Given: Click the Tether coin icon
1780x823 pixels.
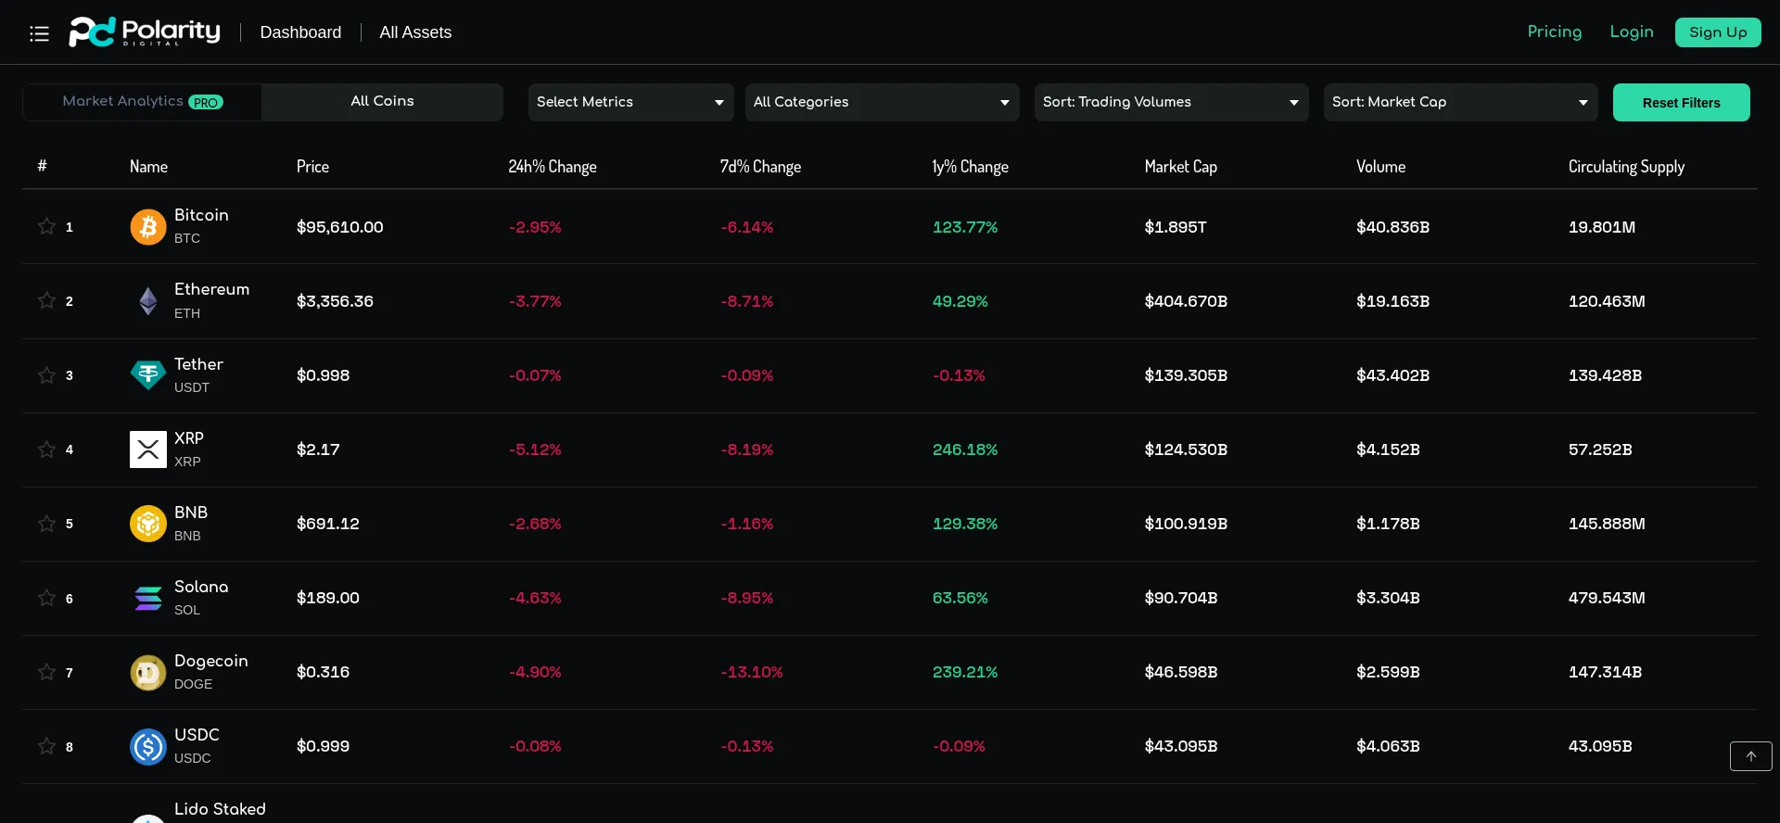Looking at the screenshot, I should pyautogui.click(x=148, y=375).
